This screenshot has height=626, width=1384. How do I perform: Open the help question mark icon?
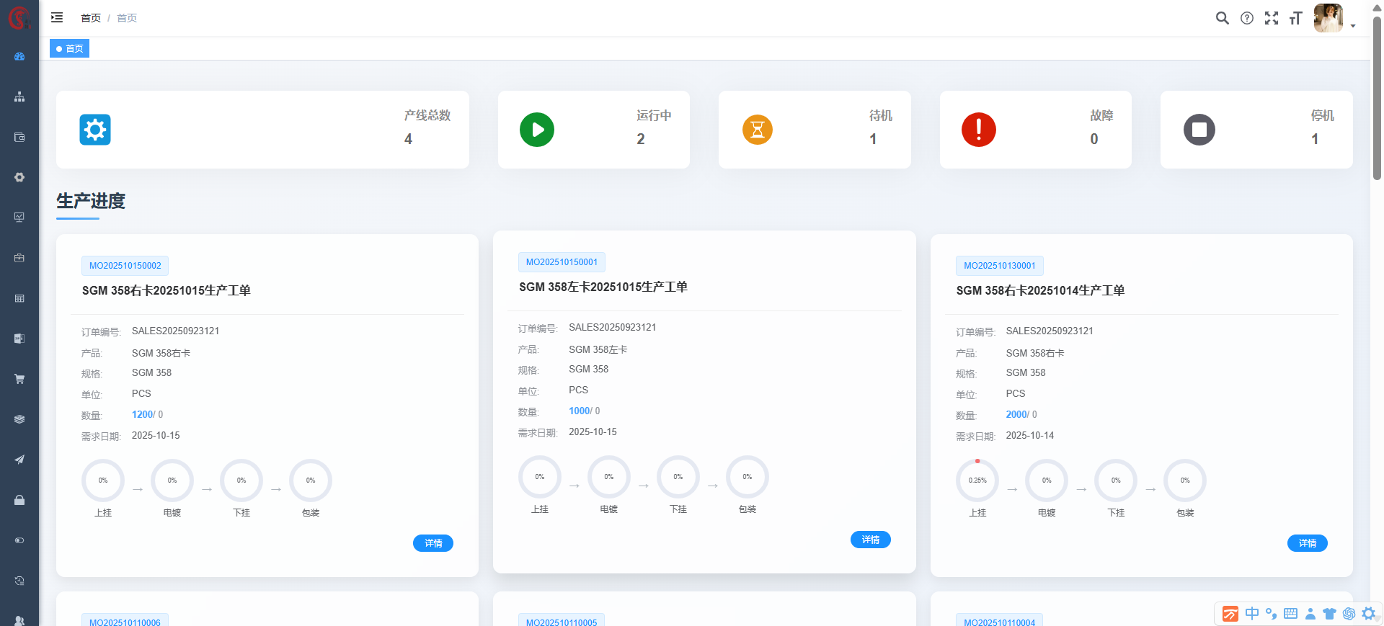(1246, 18)
